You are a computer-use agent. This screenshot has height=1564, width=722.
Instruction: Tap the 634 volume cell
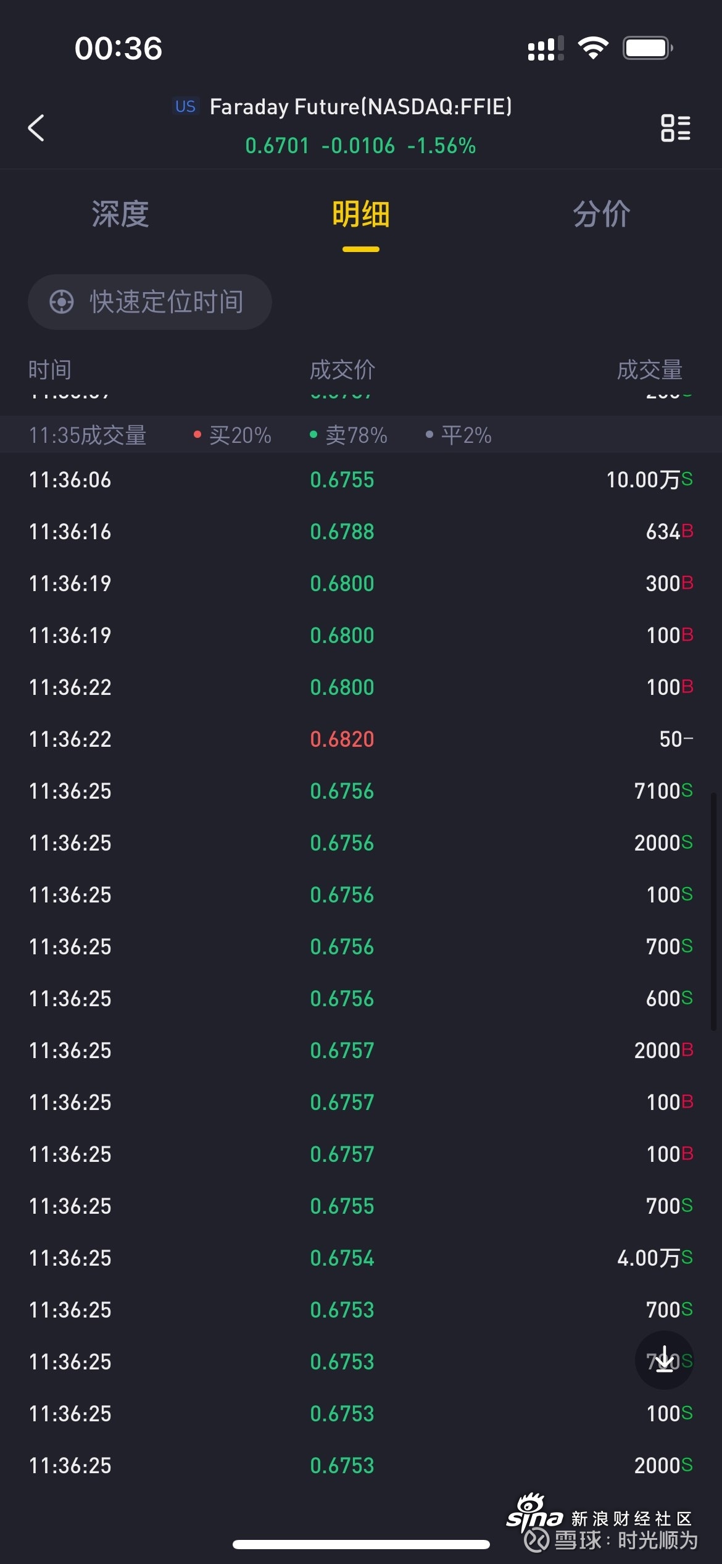click(x=670, y=532)
